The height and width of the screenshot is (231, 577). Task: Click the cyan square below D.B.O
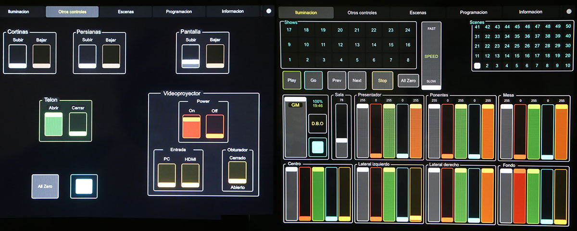point(317,146)
